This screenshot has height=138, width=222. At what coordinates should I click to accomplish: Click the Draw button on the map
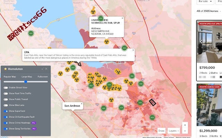click(x=161, y=131)
